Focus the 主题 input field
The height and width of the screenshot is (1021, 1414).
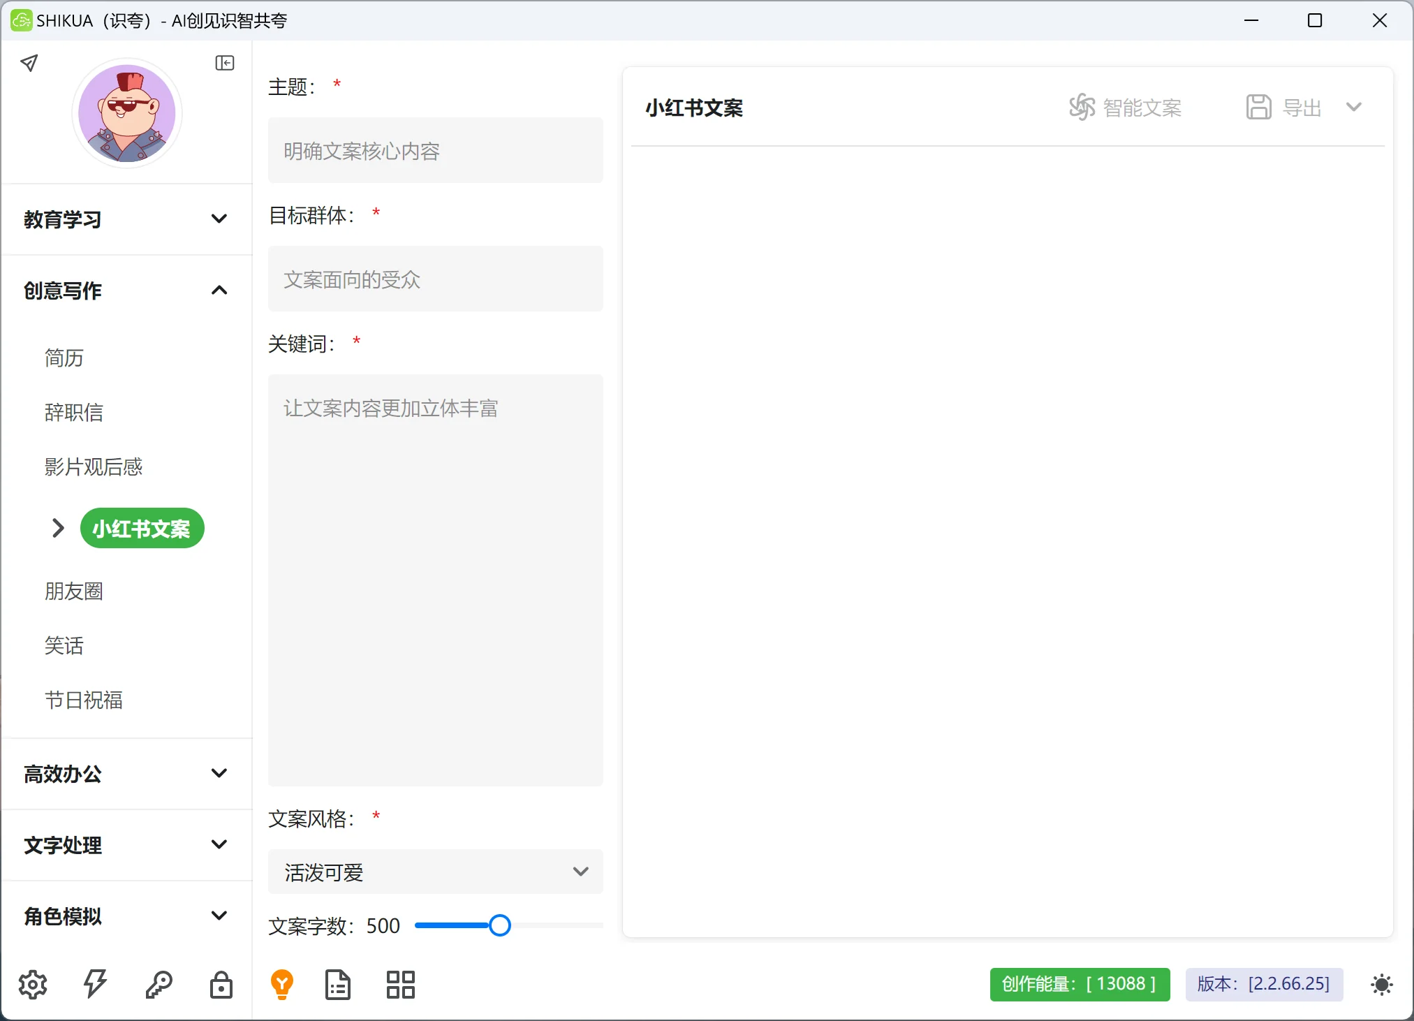436,150
